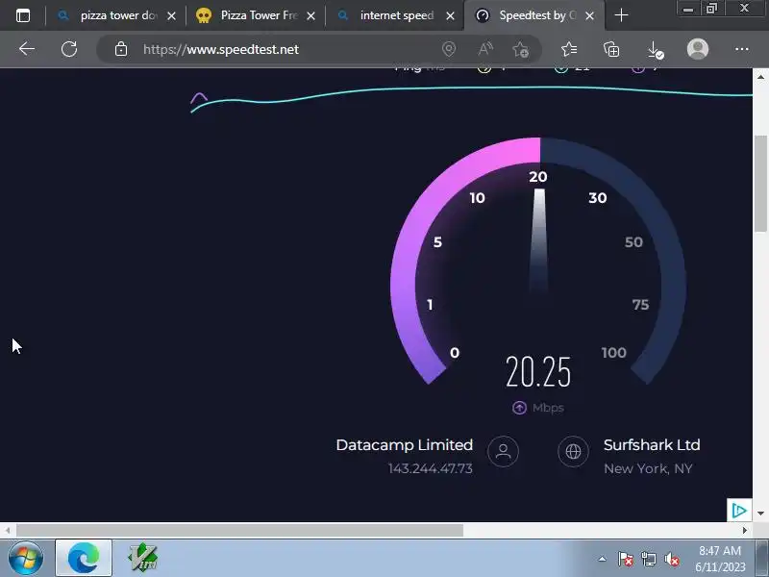Click the Show desktop button

tap(761, 559)
